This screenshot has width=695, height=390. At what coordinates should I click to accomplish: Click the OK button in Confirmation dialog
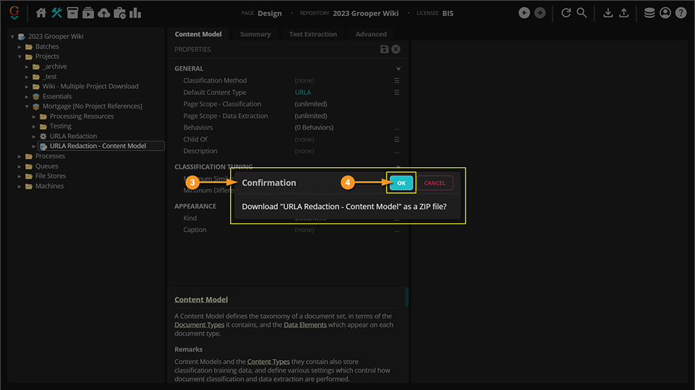[x=401, y=183]
